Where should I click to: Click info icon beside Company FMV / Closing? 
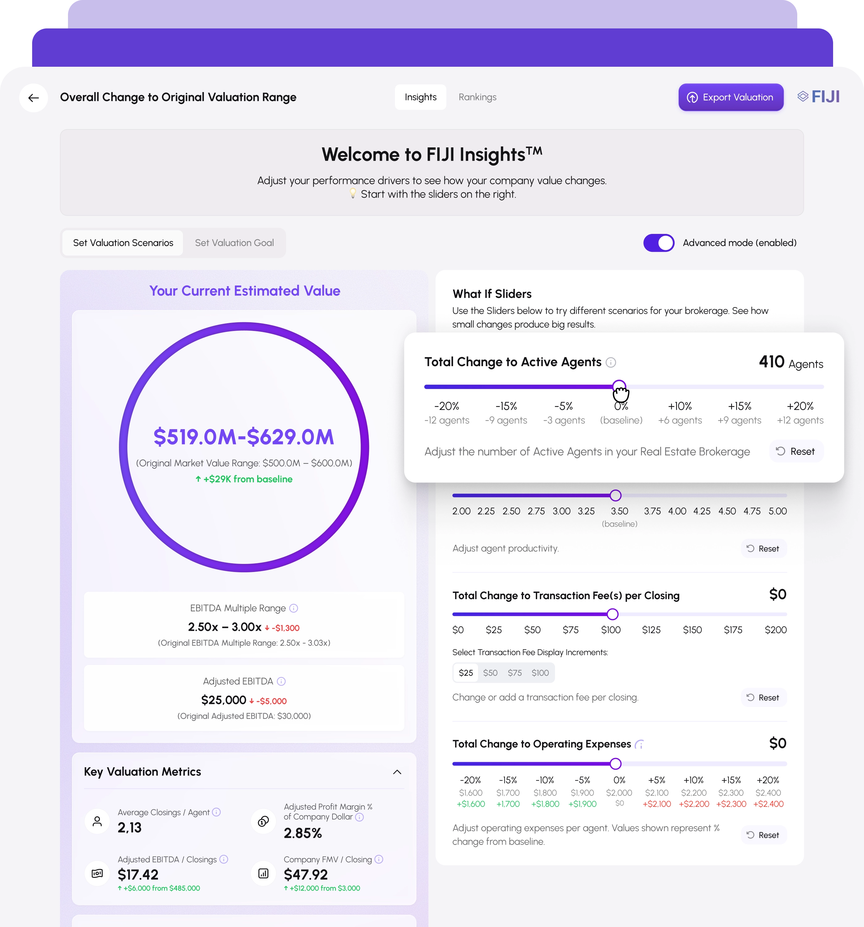pos(379,859)
